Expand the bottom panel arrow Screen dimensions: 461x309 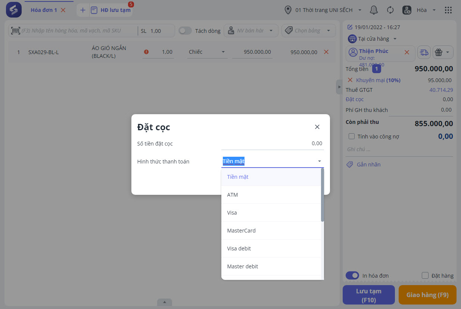[165, 302]
